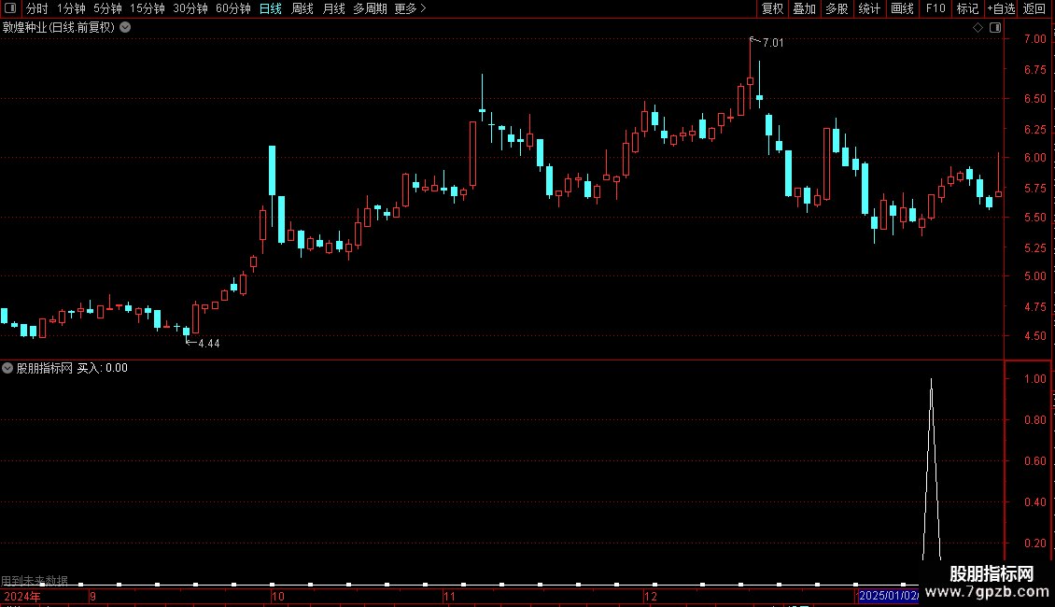Open the 多股 multi-stock view
This screenshot has height=607, width=1055.
pos(837,8)
